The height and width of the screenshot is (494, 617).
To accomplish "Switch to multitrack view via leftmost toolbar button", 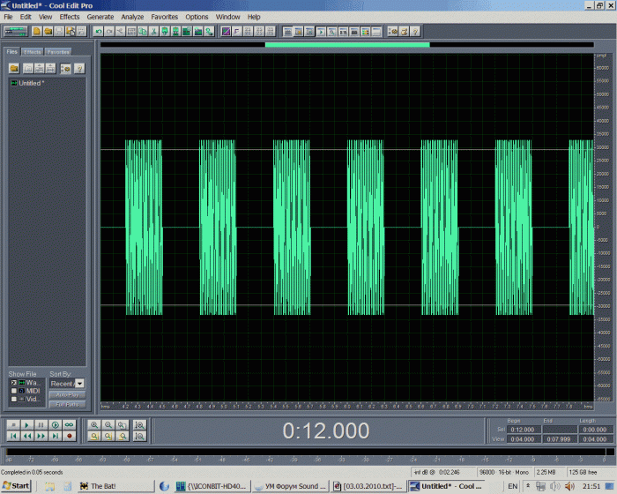I will click(x=15, y=31).
